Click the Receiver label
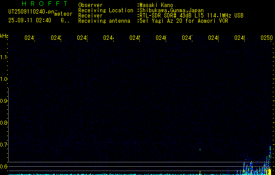 coord(91,16)
